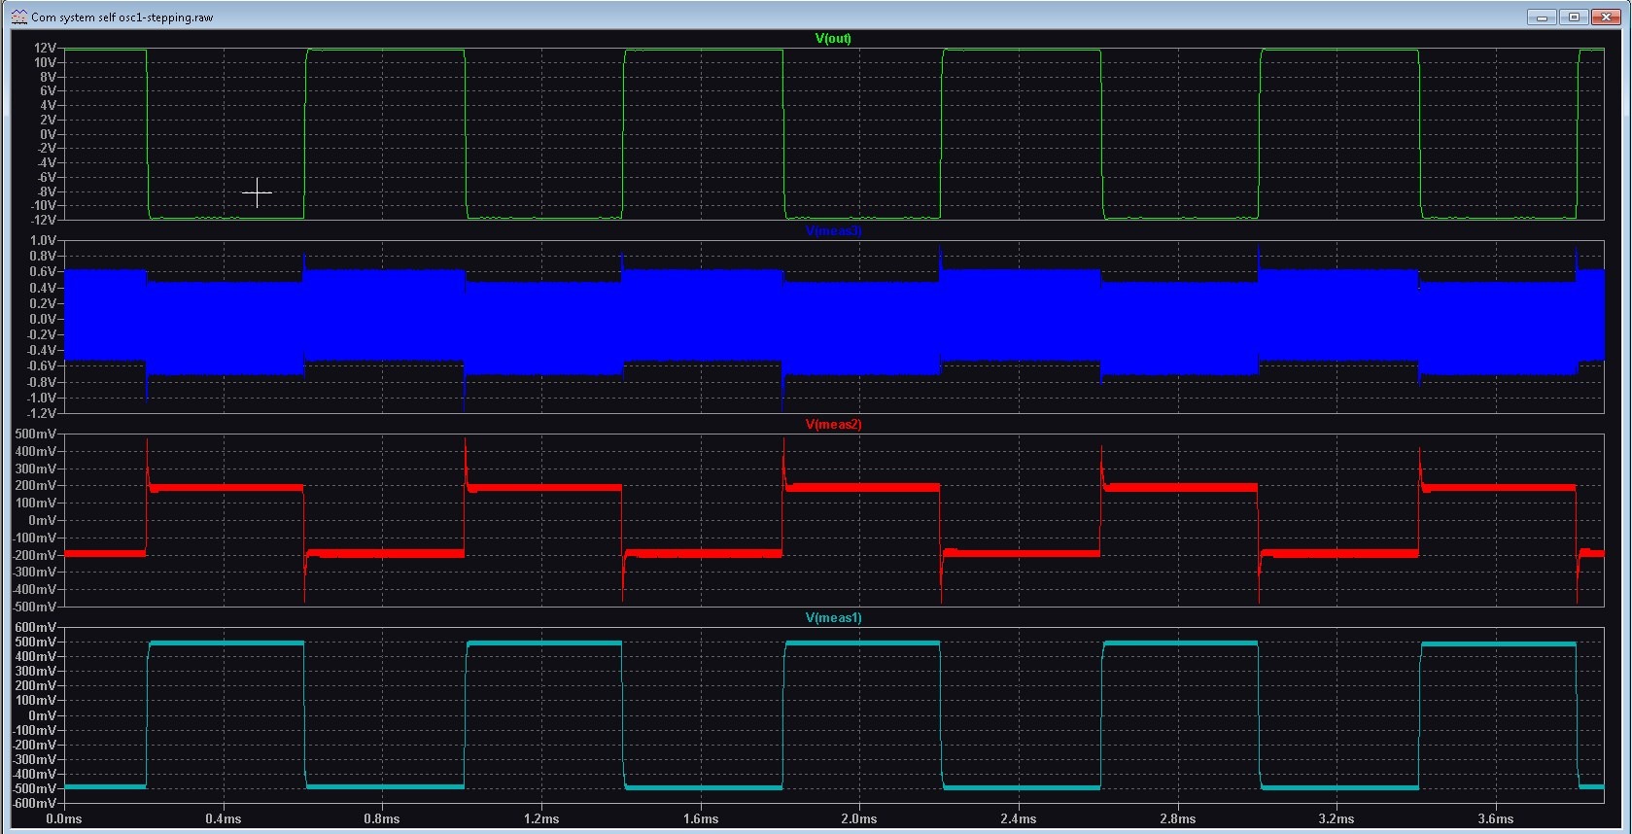This screenshot has width=1632, height=834.
Task: Click the 2.4ms time axis label
Action: click(1019, 818)
